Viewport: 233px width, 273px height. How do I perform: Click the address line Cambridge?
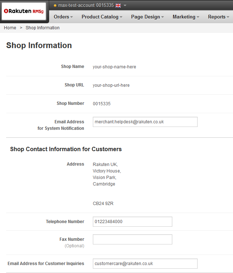pyautogui.click(x=104, y=184)
